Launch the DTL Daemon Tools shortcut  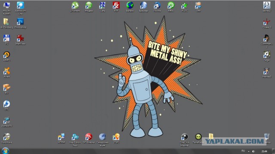tap(7, 104)
